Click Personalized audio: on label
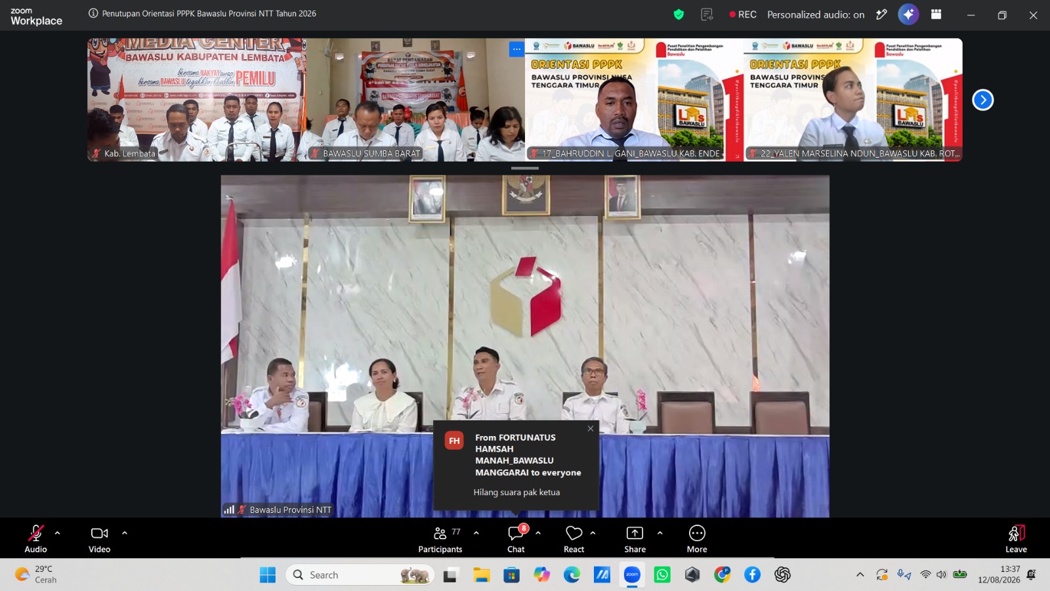The image size is (1050, 591). pos(816,14)
